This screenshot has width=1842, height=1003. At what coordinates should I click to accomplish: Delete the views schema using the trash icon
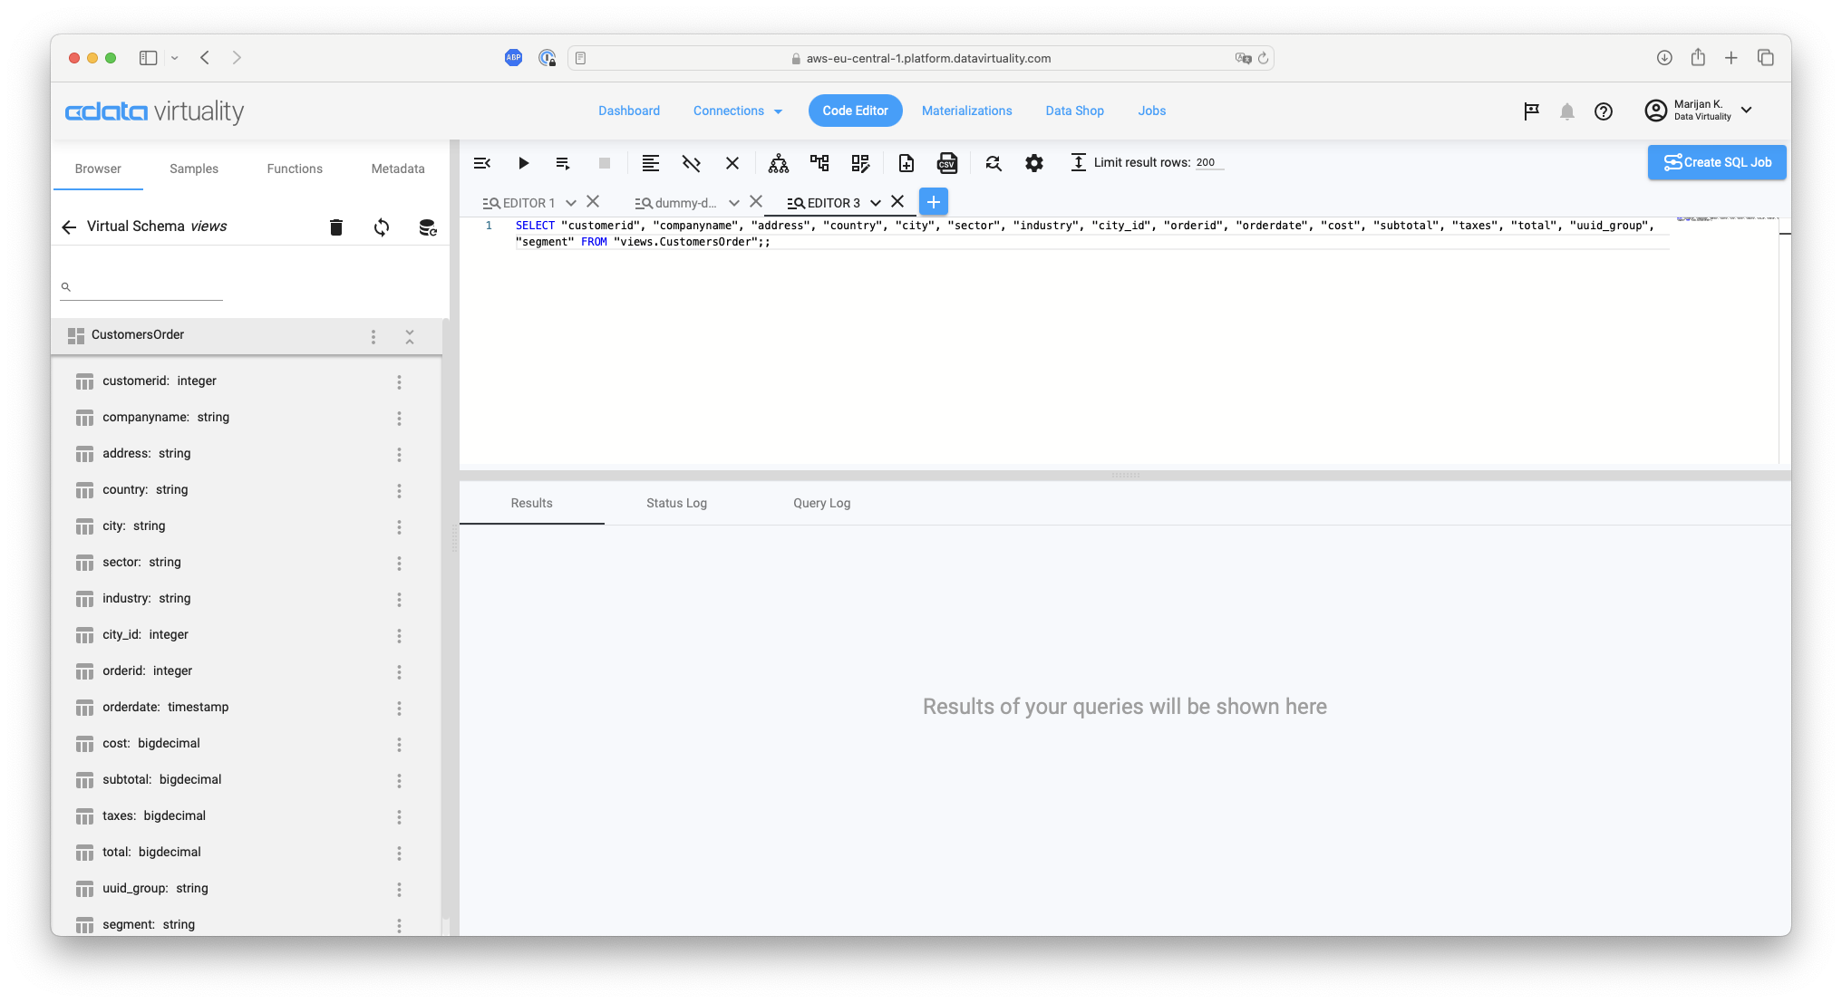click(x=335, y=227)
